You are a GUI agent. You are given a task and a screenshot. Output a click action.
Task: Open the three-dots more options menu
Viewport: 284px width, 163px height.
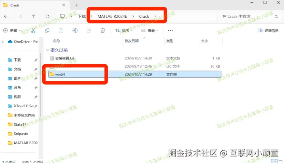pos(170,31)
